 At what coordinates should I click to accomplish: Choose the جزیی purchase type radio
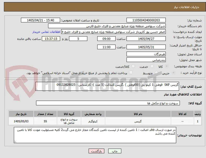(x=173, y=73)
